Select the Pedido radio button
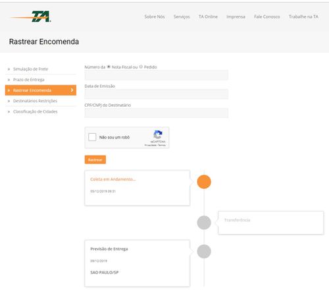The image size is (329, 292). 141,67
